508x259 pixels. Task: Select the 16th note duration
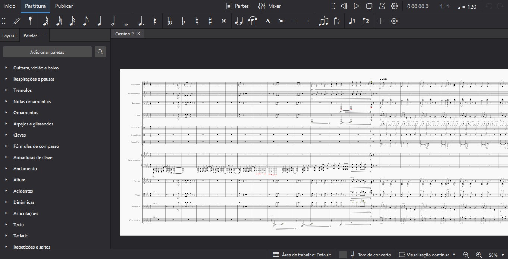point(72,21)
